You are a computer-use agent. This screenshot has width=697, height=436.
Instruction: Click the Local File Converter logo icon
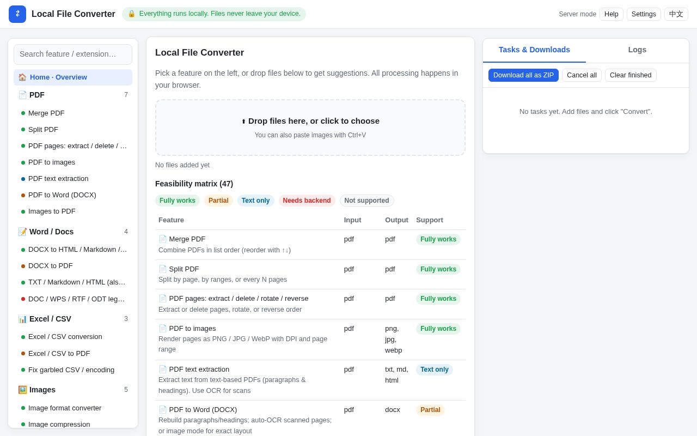17,14
